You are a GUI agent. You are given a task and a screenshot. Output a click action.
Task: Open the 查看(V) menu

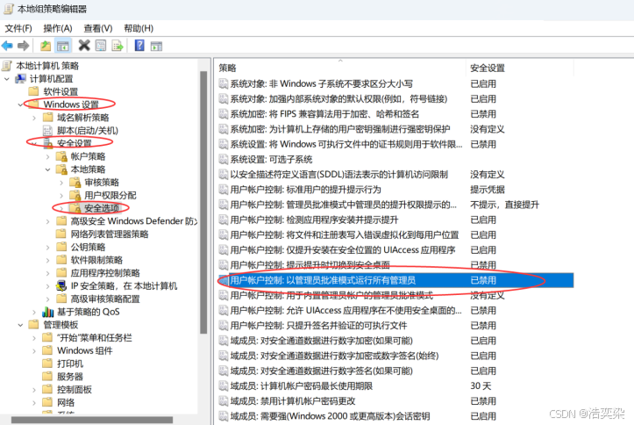click(98, 28)
